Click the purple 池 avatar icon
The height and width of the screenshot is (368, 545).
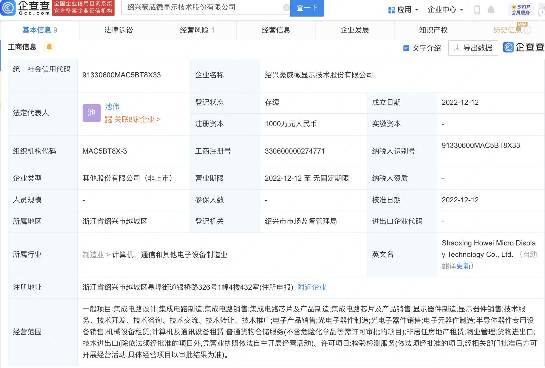91,113
